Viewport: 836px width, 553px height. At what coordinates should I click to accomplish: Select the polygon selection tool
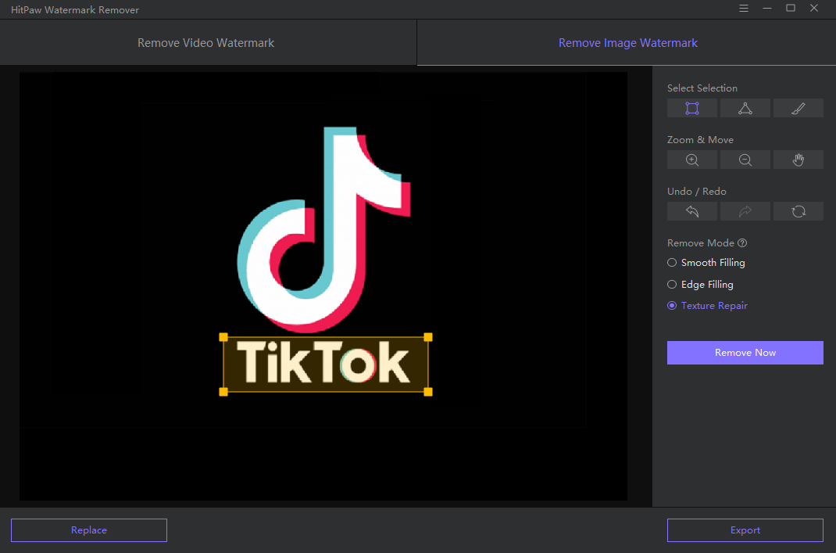pos(745,109)
